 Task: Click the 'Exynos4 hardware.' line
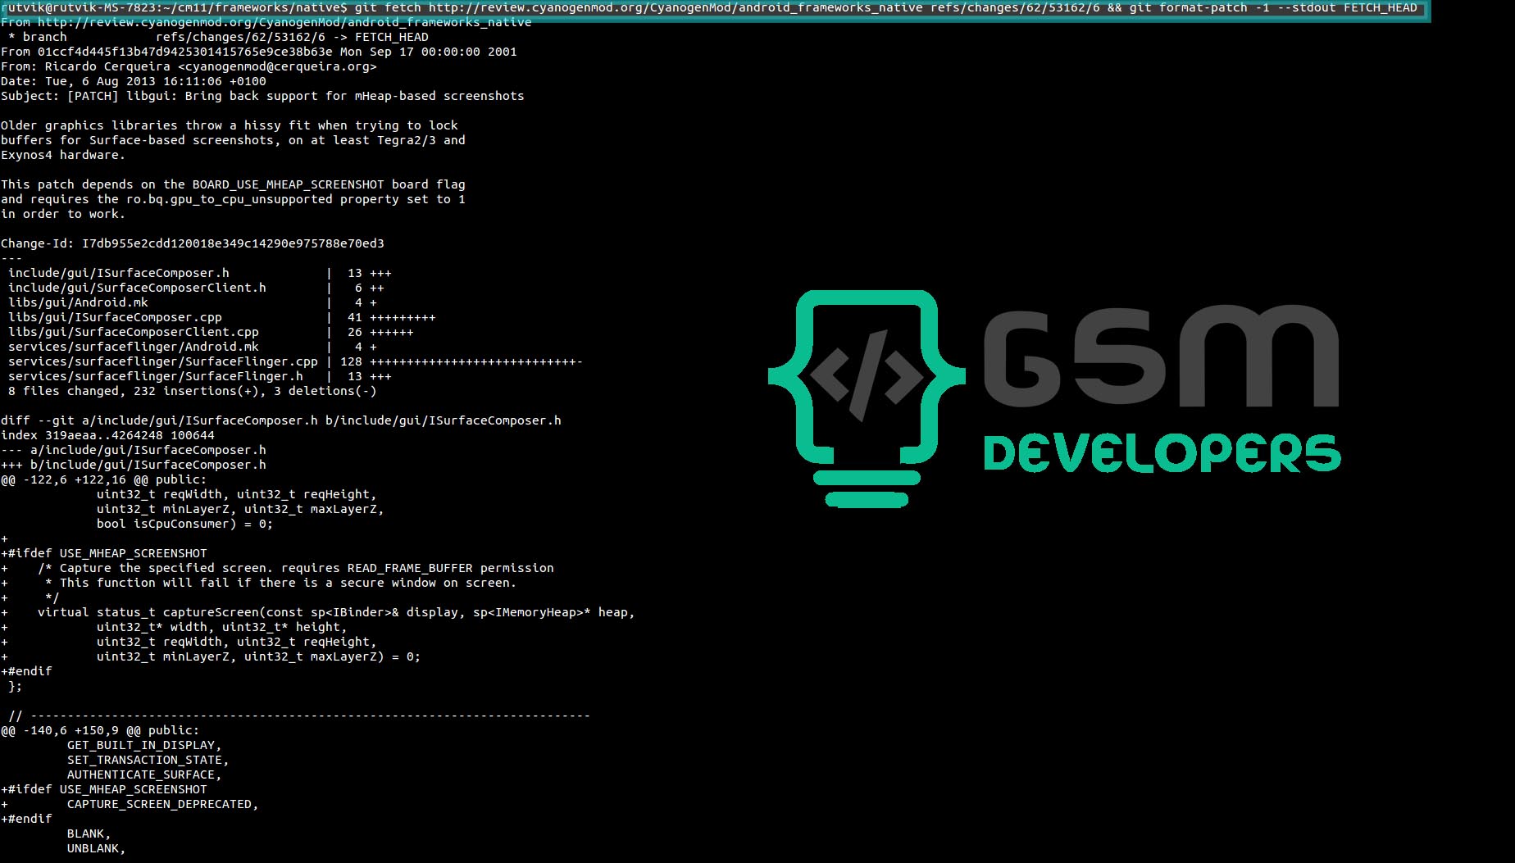coord(63,155)
